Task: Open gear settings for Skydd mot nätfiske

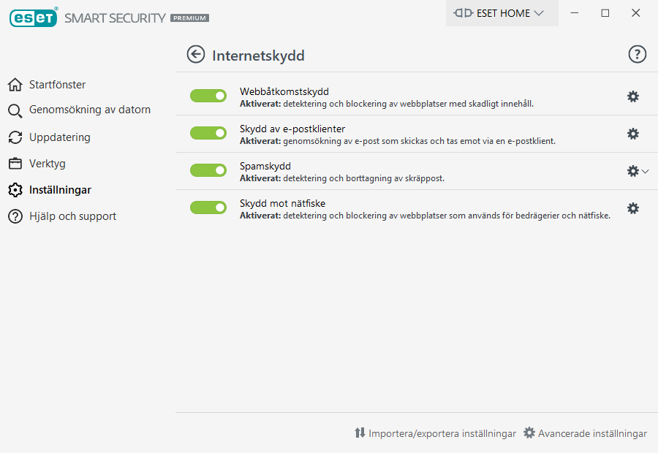Action: pos(633,208)
